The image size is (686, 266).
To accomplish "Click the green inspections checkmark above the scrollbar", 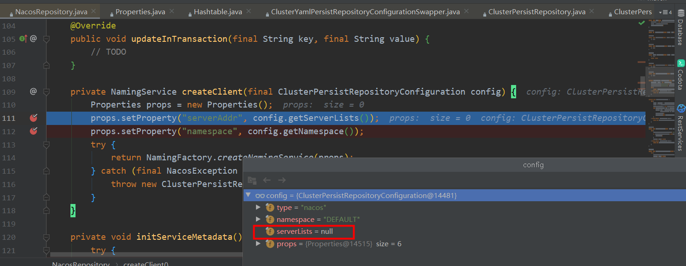I will (642, 23).
